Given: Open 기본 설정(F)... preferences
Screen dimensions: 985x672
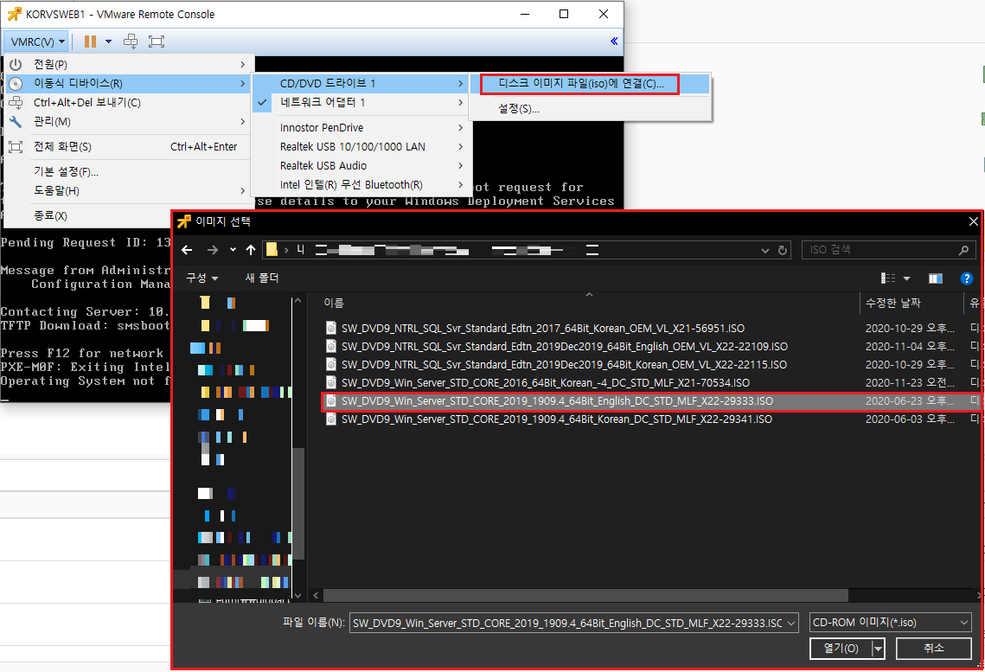Looking at the screenshot, I should coord(129,171).
